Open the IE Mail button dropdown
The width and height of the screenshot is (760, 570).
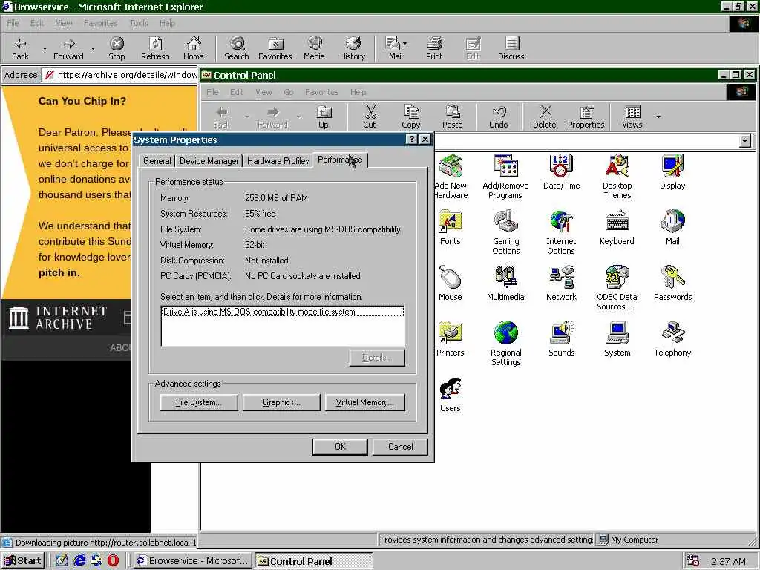click(405, 44)
